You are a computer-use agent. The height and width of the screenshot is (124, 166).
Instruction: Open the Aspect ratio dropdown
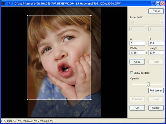(x=147, y=22)
